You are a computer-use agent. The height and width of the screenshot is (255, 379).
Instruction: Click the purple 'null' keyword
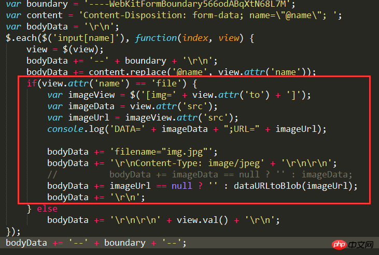[x=182, y=186]
